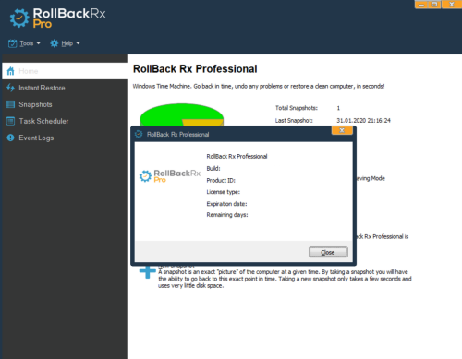Click the 'Windows Time Machine' tagline text

pos(259,86)
